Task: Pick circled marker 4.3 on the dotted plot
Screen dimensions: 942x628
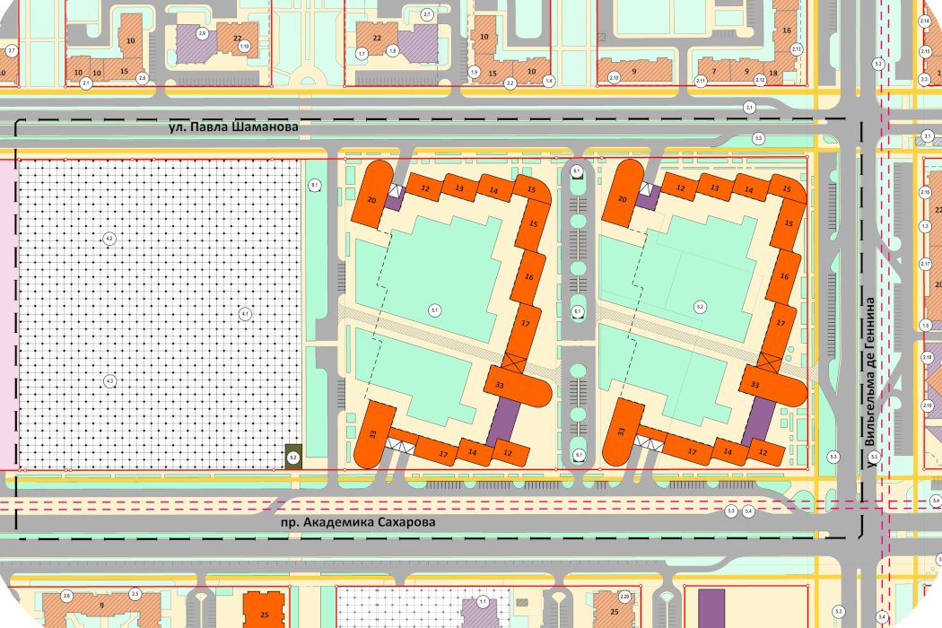Action: pyautogui.click(x=110, y=381)
